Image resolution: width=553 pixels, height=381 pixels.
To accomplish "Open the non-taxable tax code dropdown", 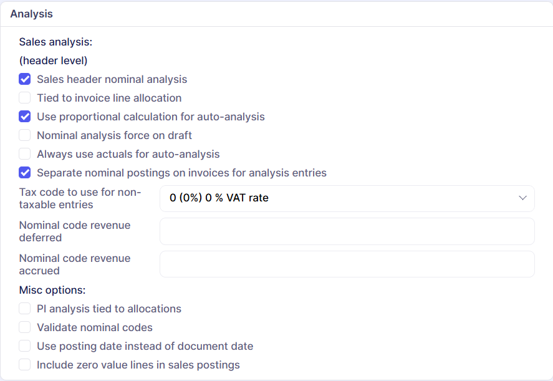I will coord(347,198).
